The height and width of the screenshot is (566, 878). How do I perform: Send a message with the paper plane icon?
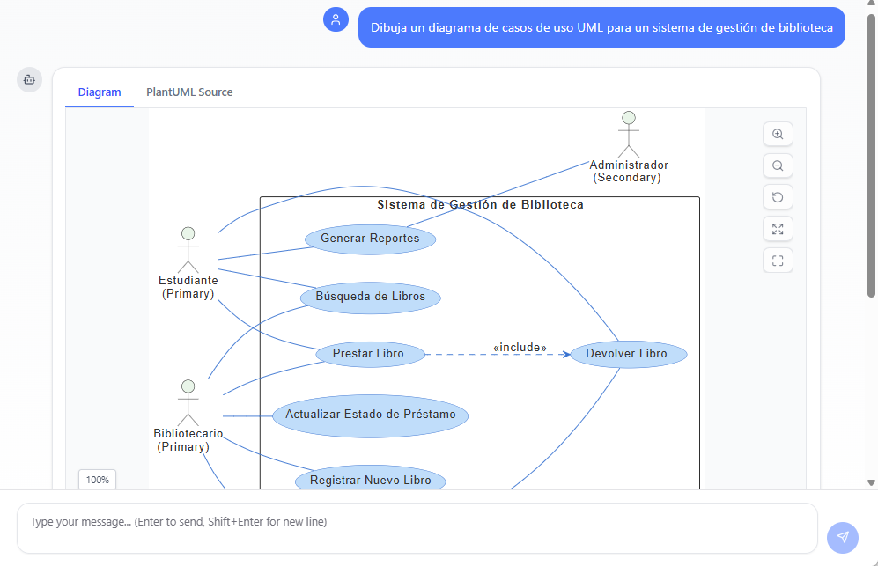(x=842, y=537)
